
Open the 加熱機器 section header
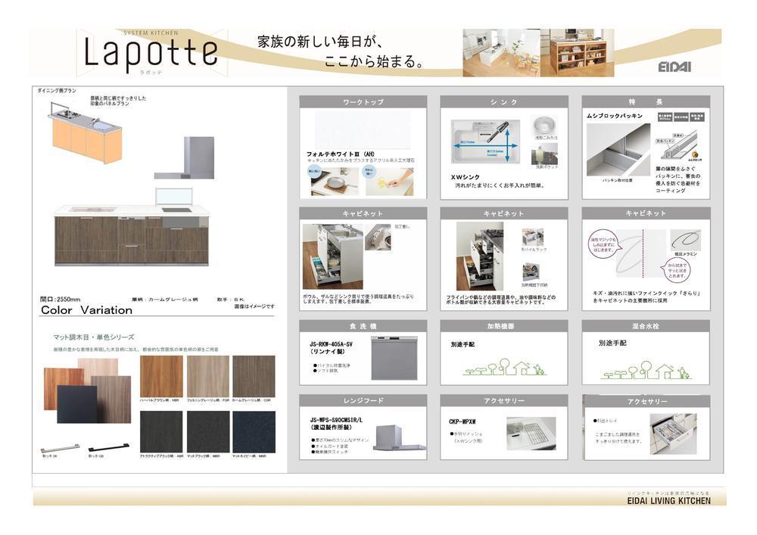[x=504, y=326]
